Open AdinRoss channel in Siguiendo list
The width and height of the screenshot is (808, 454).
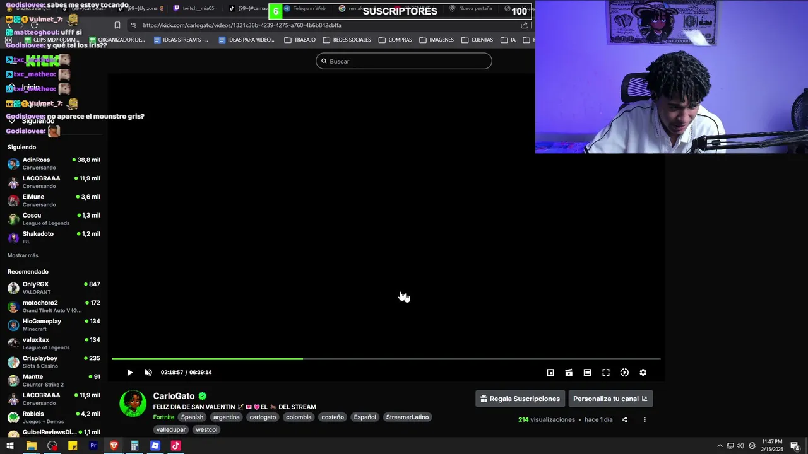54,163
